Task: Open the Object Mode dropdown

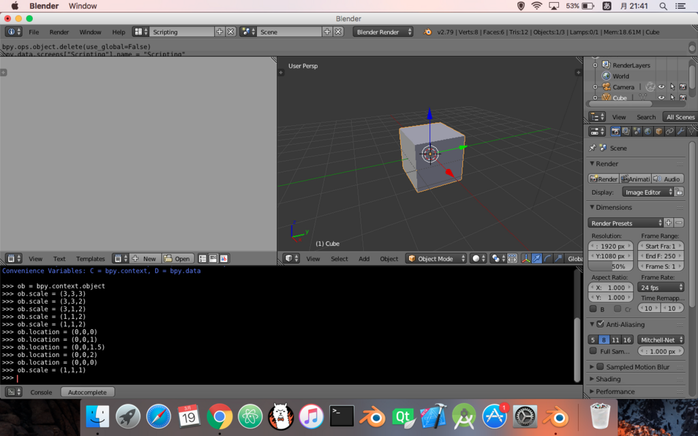Action: pyautogui.click(x=435, y=259)
